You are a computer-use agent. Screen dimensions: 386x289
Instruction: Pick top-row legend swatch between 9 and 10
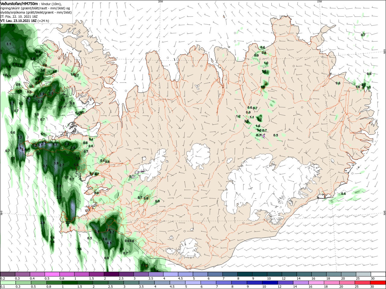pyautogui.click(x=260, y=274)
